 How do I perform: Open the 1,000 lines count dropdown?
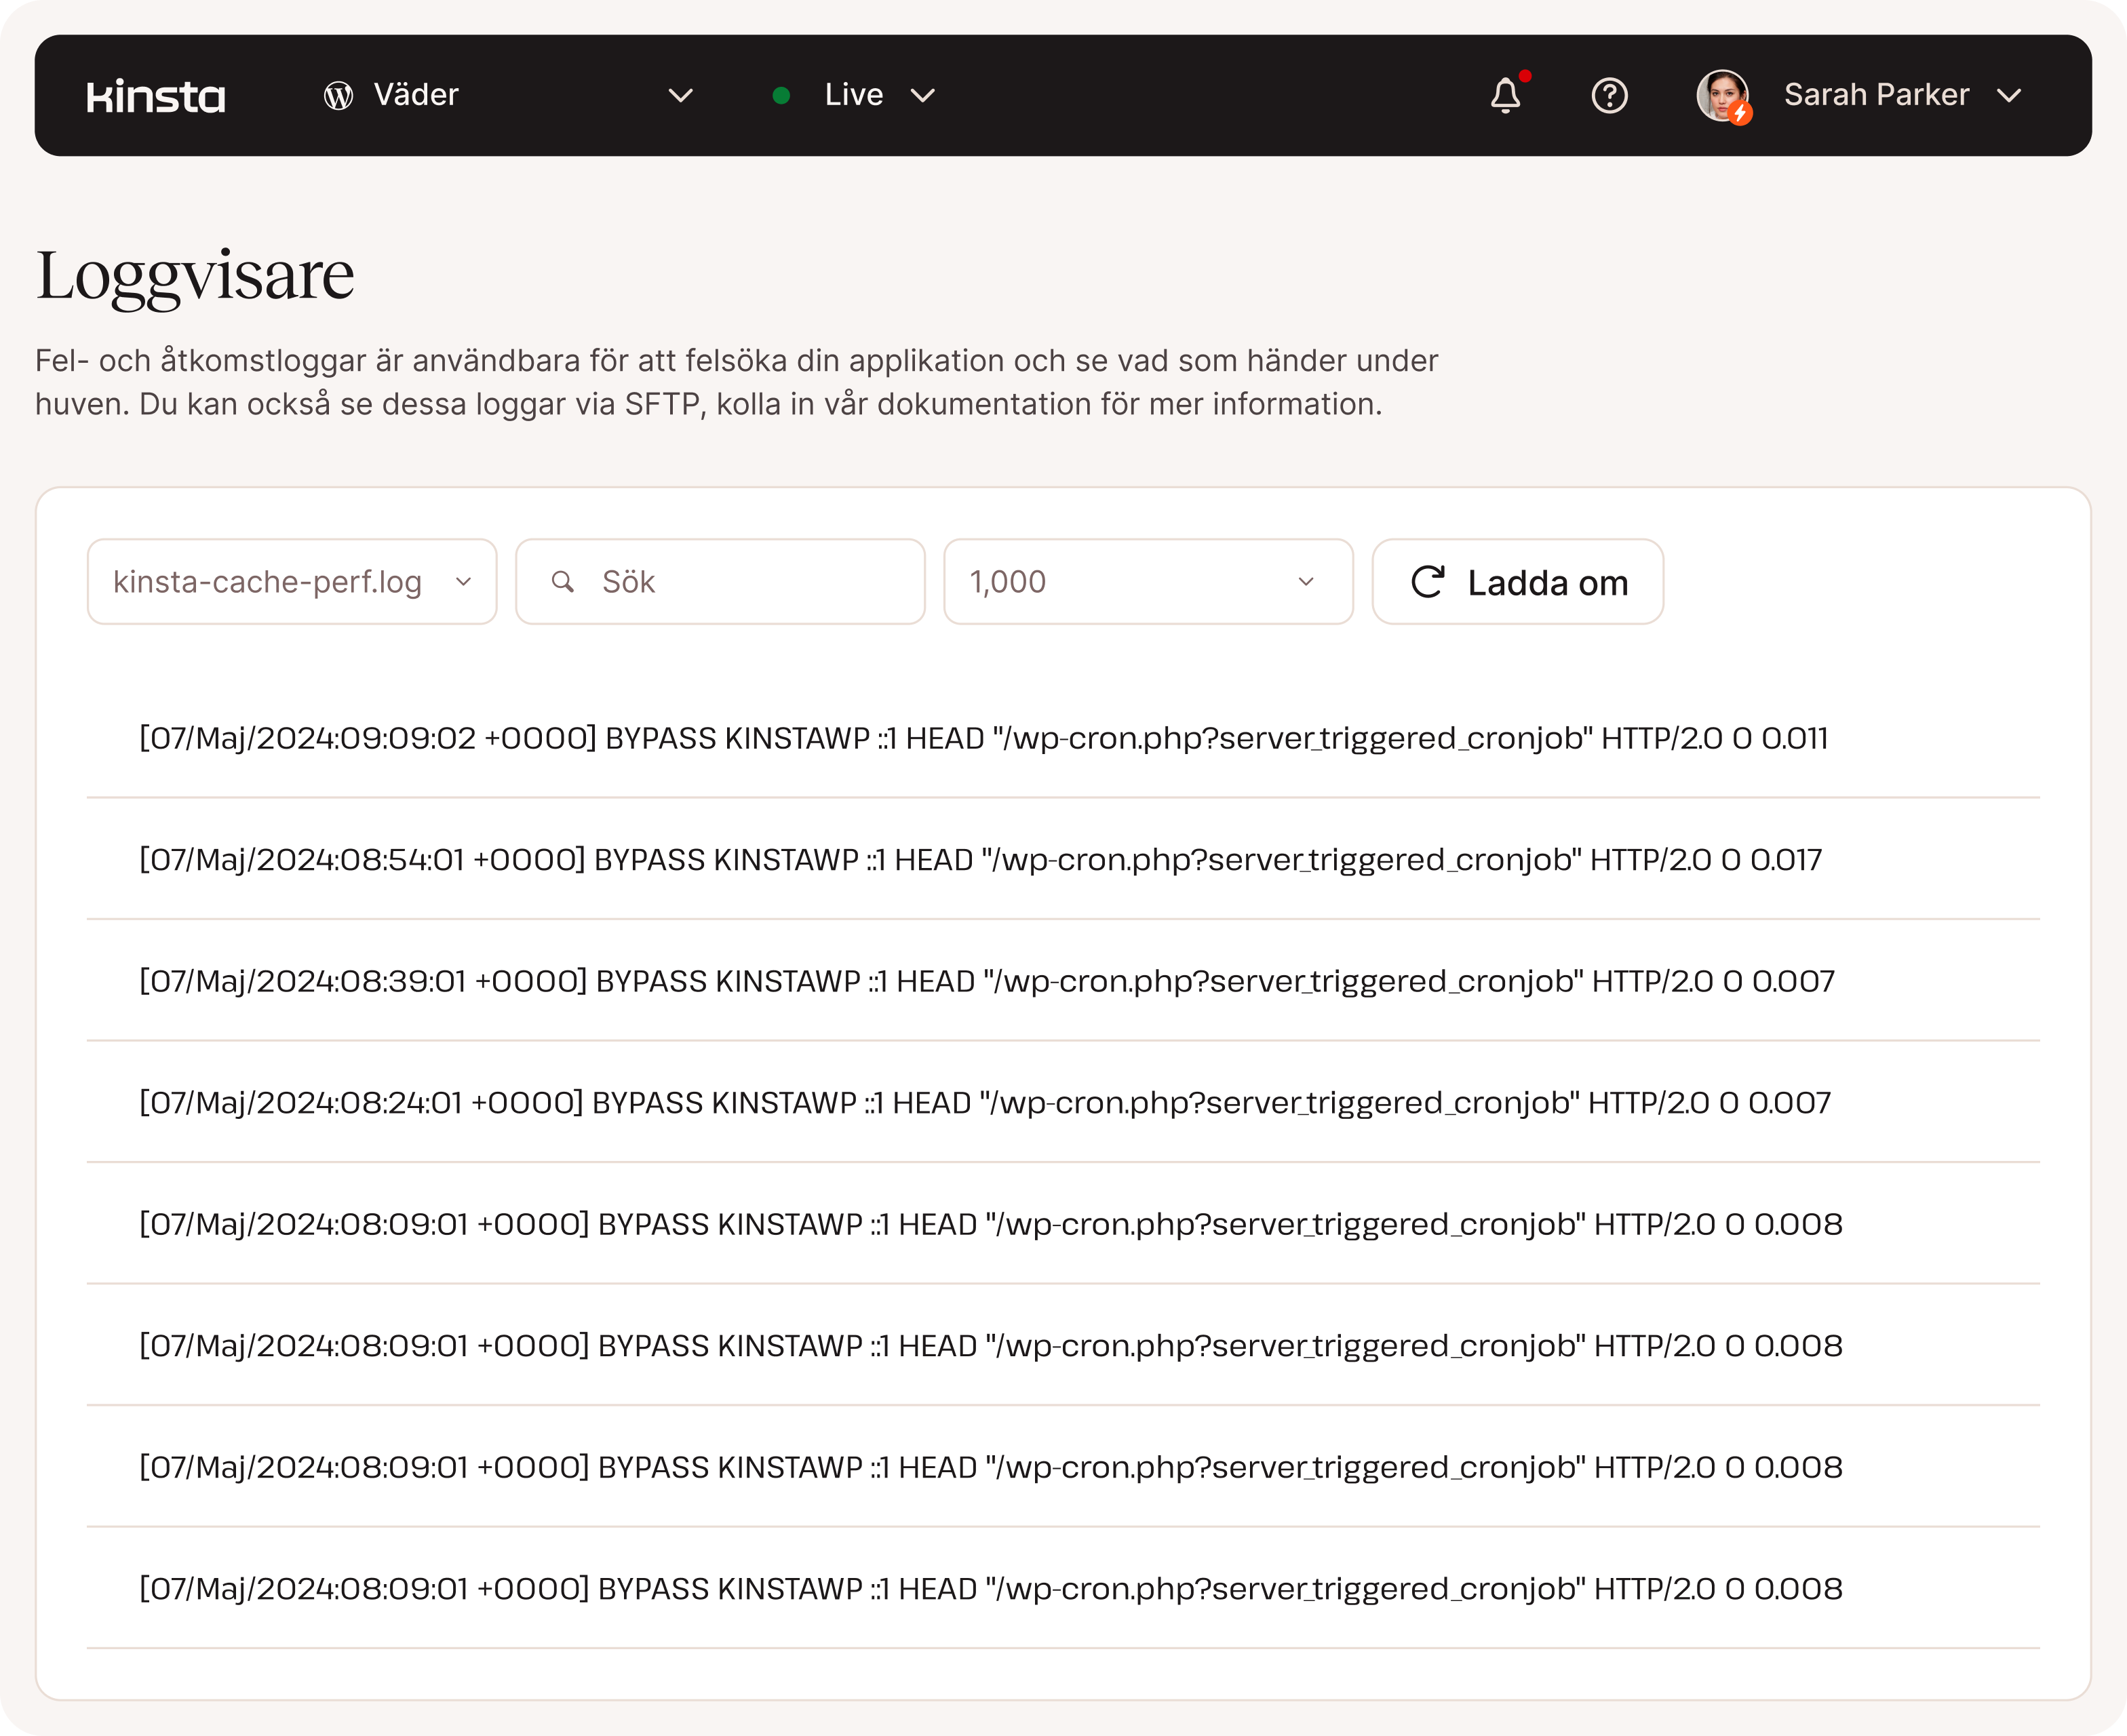click(1147, 582)
